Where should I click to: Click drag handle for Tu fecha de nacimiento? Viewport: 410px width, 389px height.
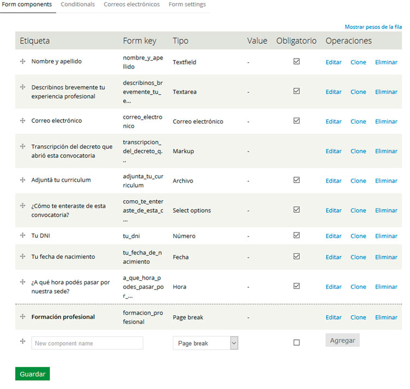[x=22, y=256]
